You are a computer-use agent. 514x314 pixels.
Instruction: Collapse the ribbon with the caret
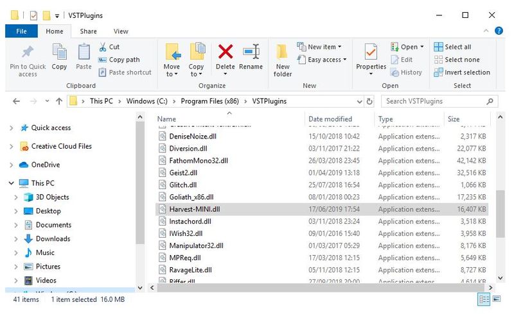tap(486, 31)
